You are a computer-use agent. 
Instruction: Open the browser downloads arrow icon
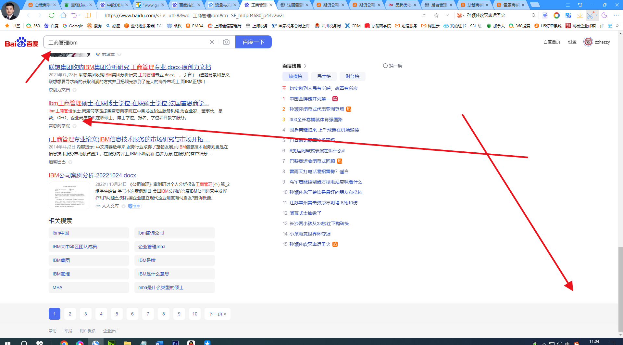tap(580, 15)
